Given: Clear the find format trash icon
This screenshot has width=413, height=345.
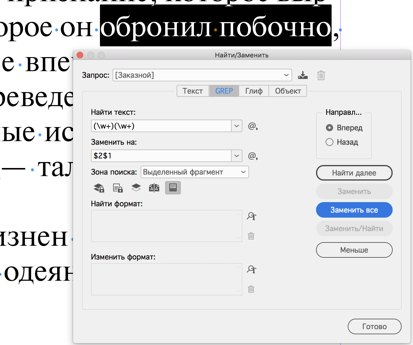Looking at the screenshot, I should click(x=251, y=236).
